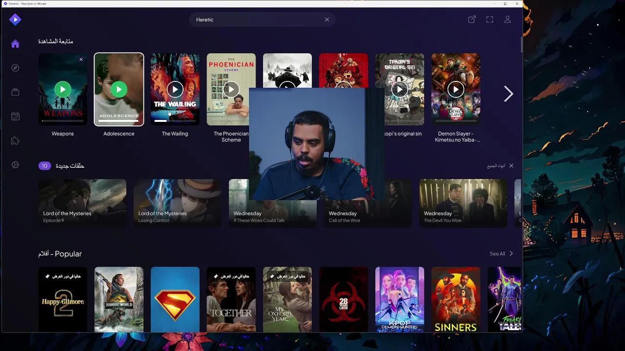Open the Freaky Tales poster
Viewport: 625px width, 351px height.
click(504, 299)
